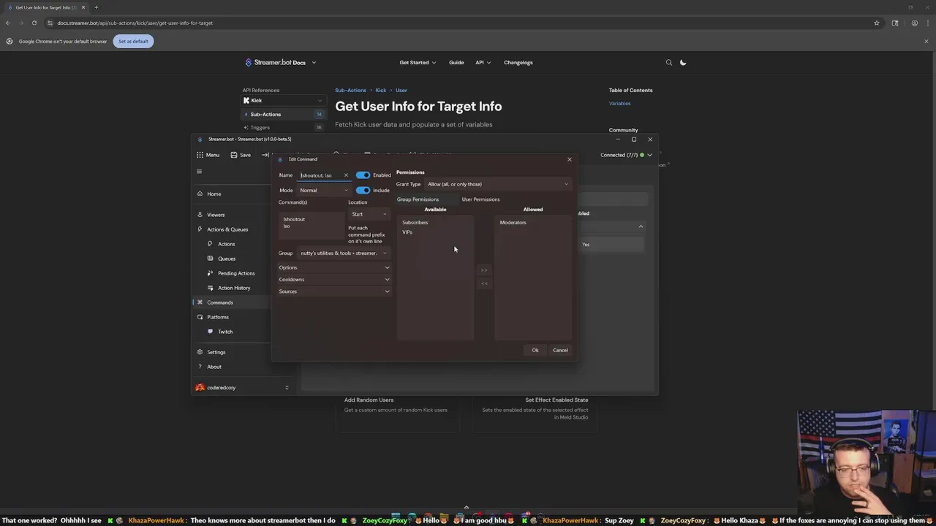Open the Pending Actions icon
The width and height of the screenshot is (936, 526).
click(211, 273)
